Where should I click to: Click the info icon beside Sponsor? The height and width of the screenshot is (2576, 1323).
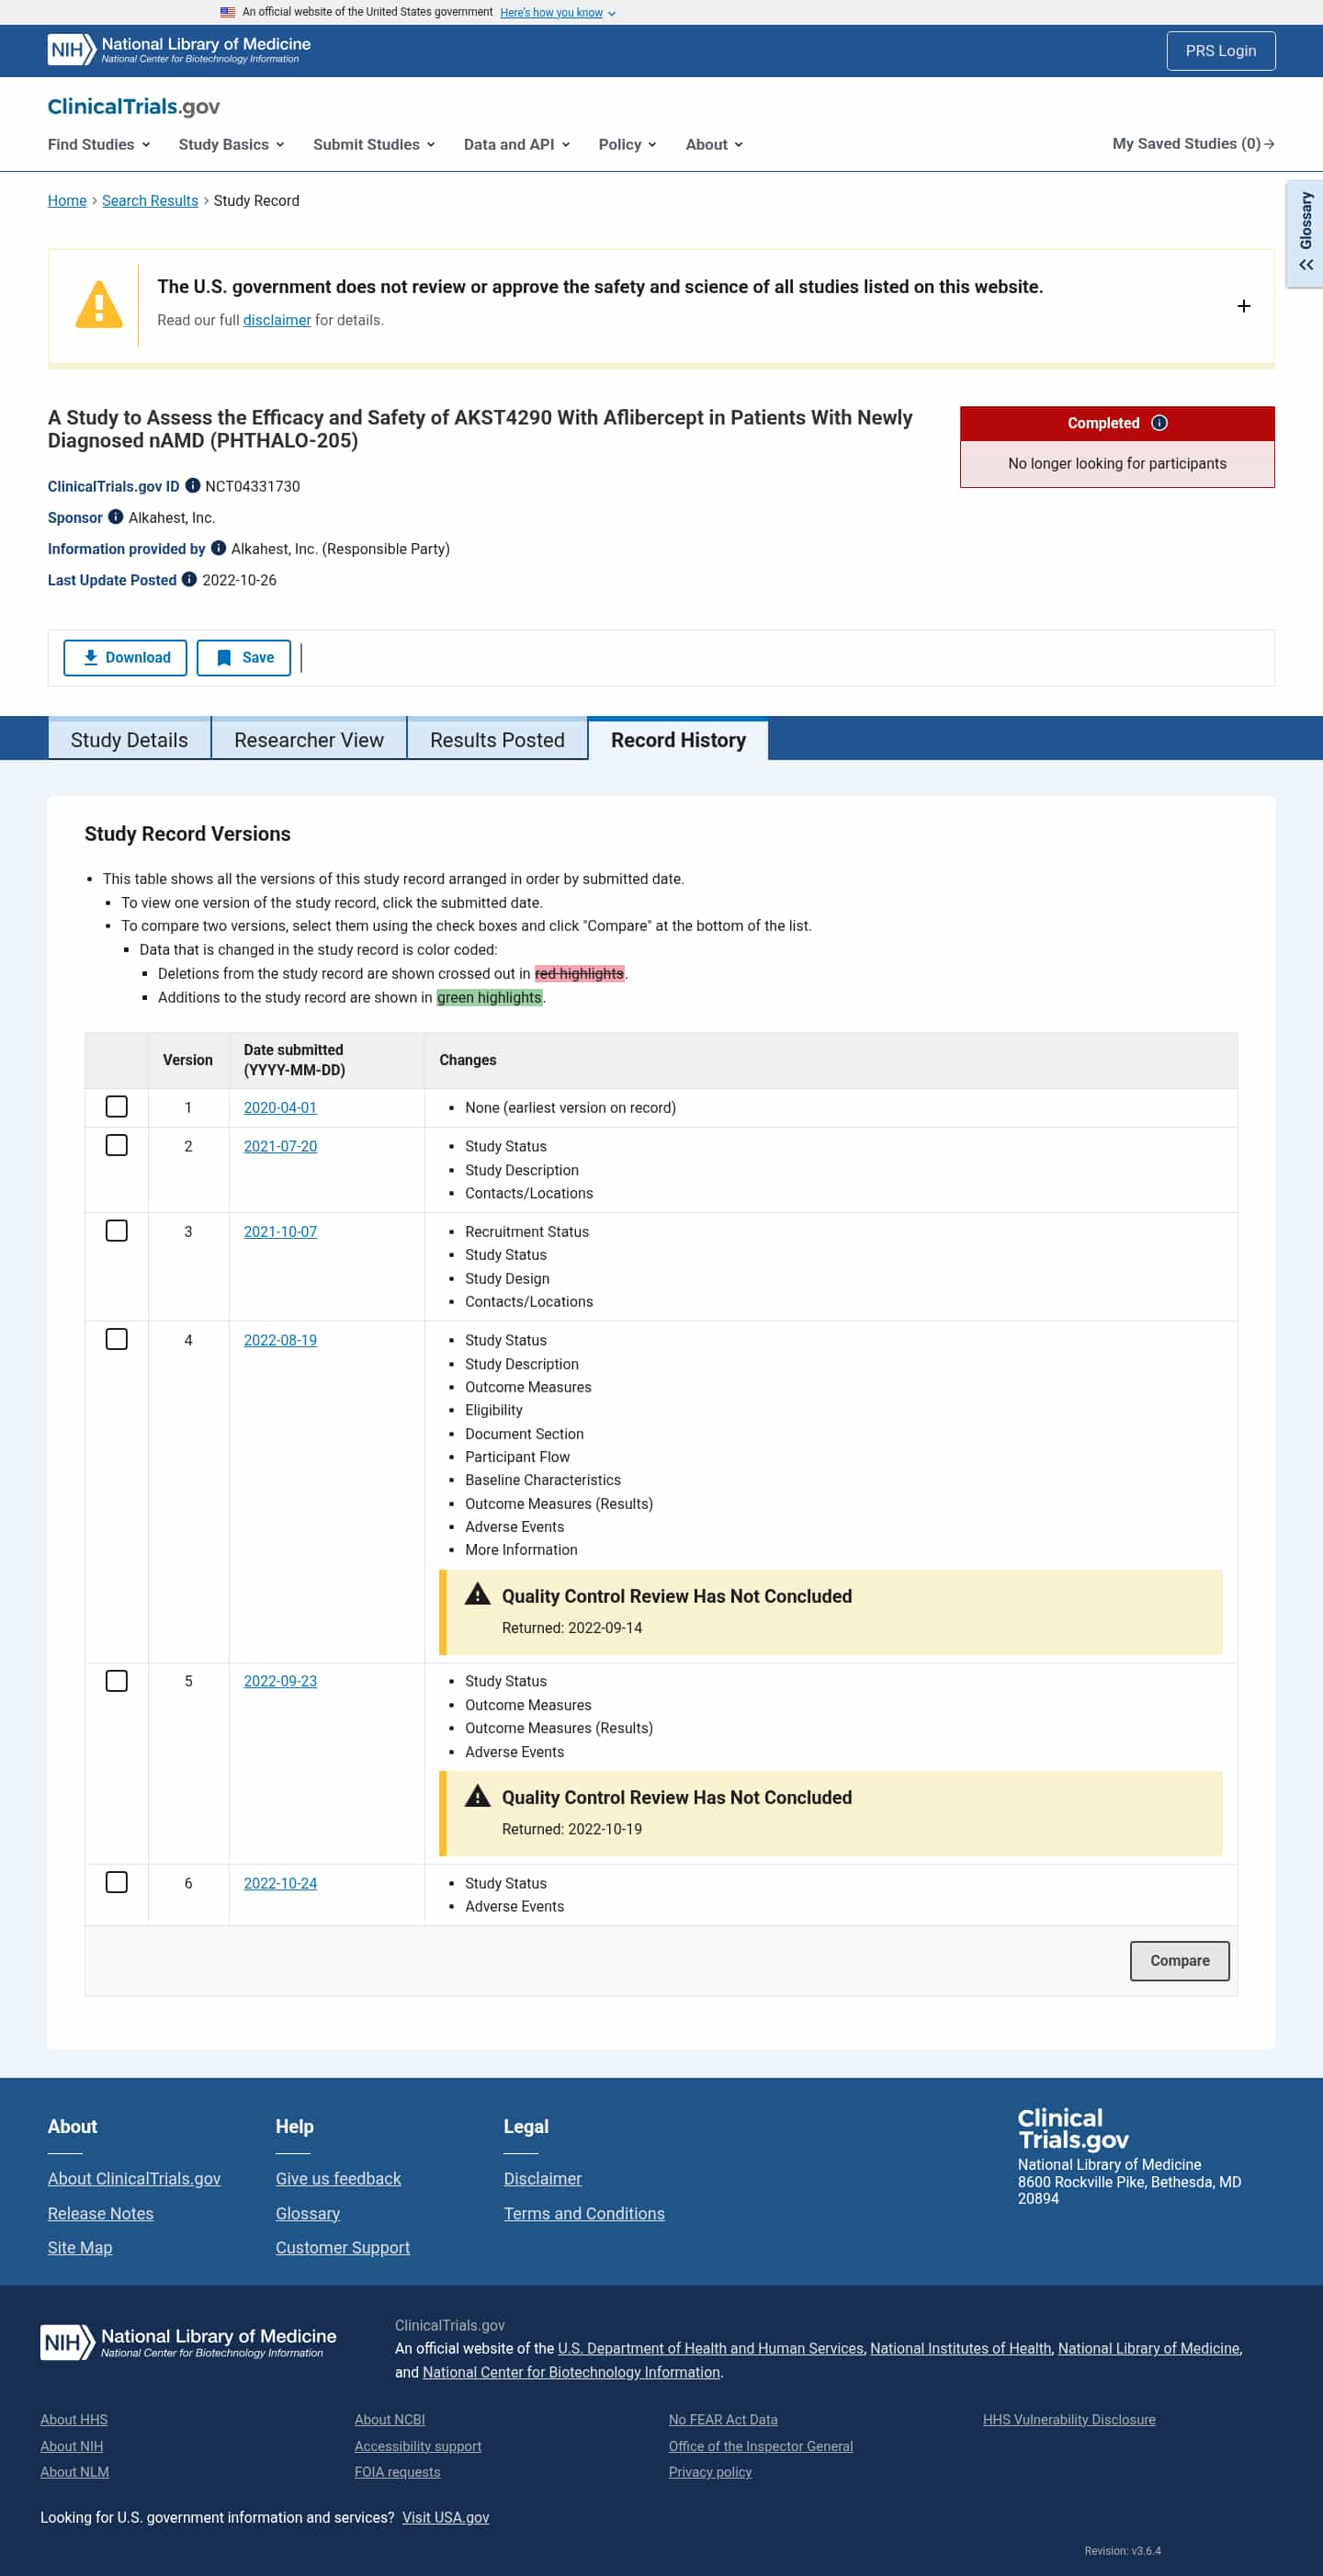pos(116,517)
